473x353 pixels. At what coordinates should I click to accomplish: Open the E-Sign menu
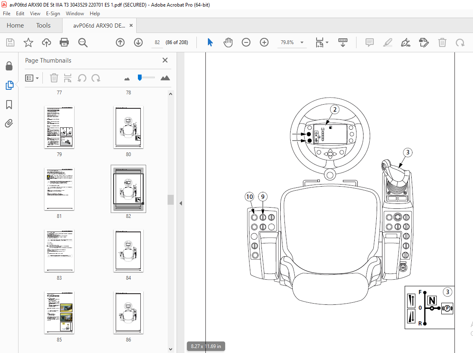[x=53, y=14]
